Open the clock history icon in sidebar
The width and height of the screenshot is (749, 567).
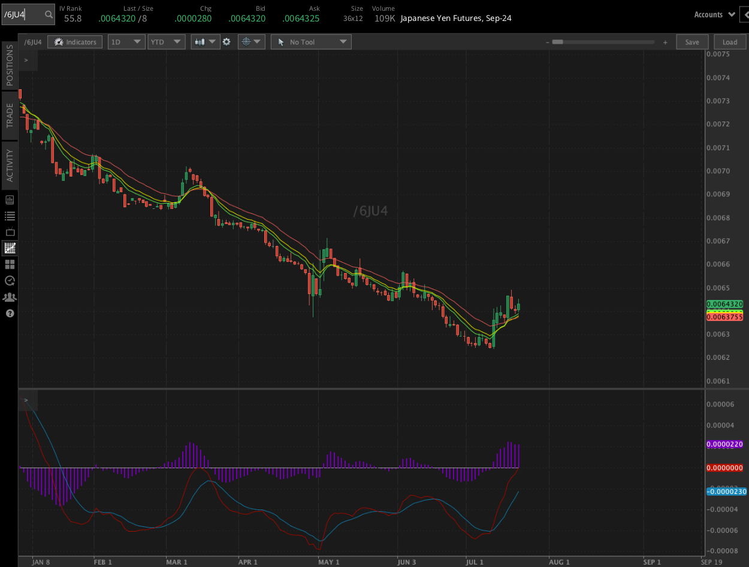click(x=10, y=280)
